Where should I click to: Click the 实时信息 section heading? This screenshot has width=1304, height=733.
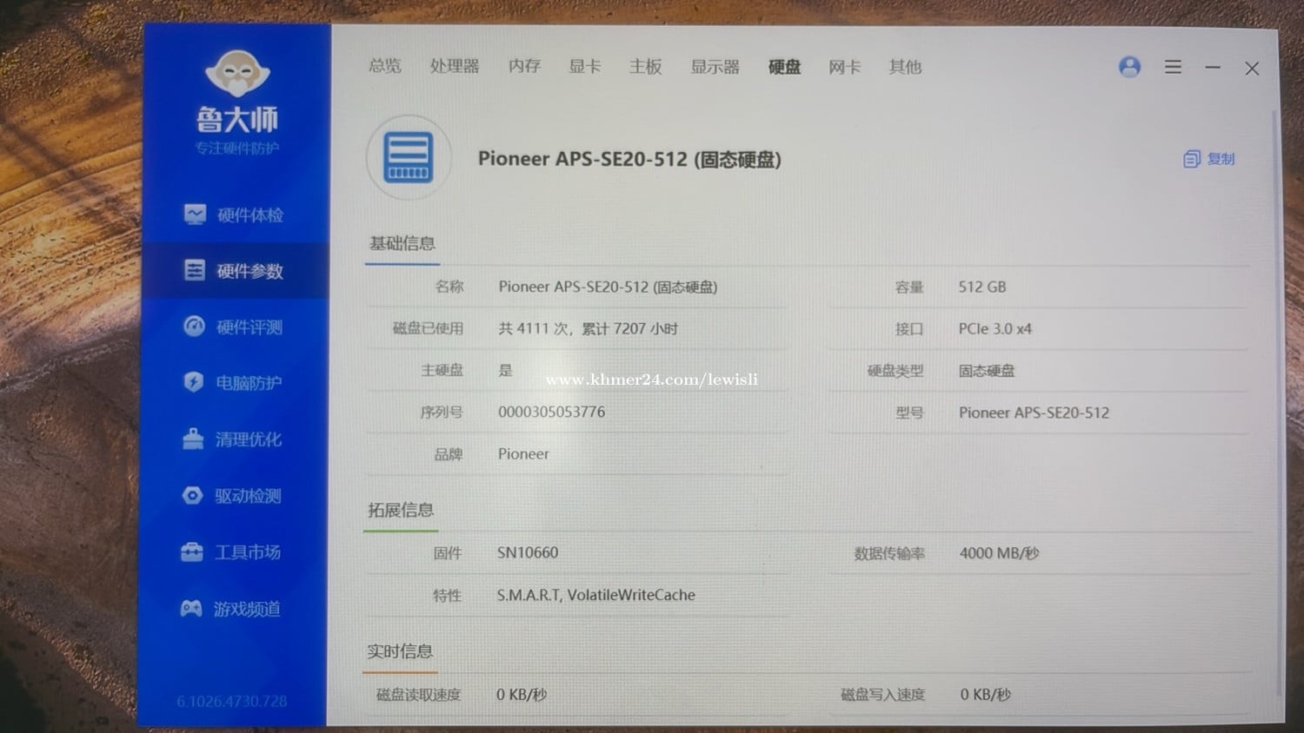pos(400,651)
